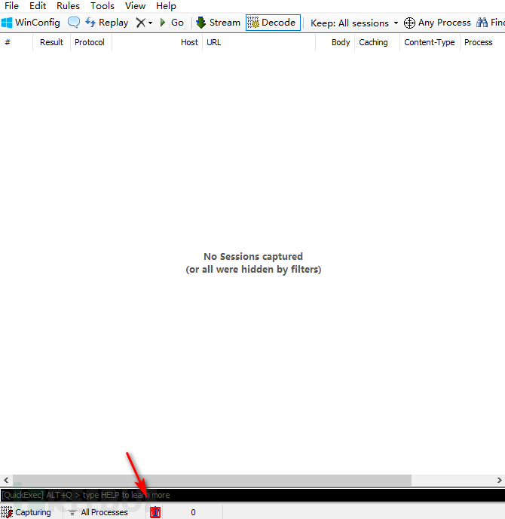Click the session count 0 in status bar
The height and width of the screenshot is (519, 505).
pyautogui.click(x=193, y=512)
